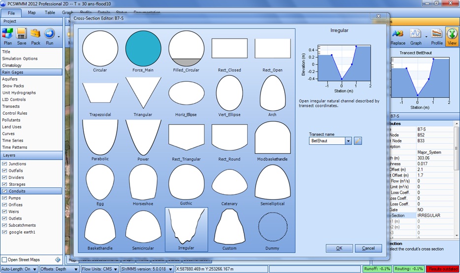Toggle the Junctions layer checkbox
The height and width of the screenshot is (273, 460).
click(4, 164)
